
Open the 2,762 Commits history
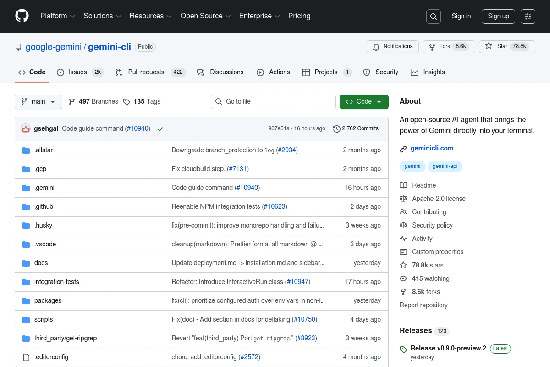(x=356, y=128)
